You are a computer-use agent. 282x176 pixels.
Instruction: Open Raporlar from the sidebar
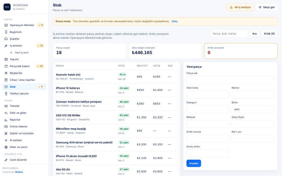(x=24, y=120)
